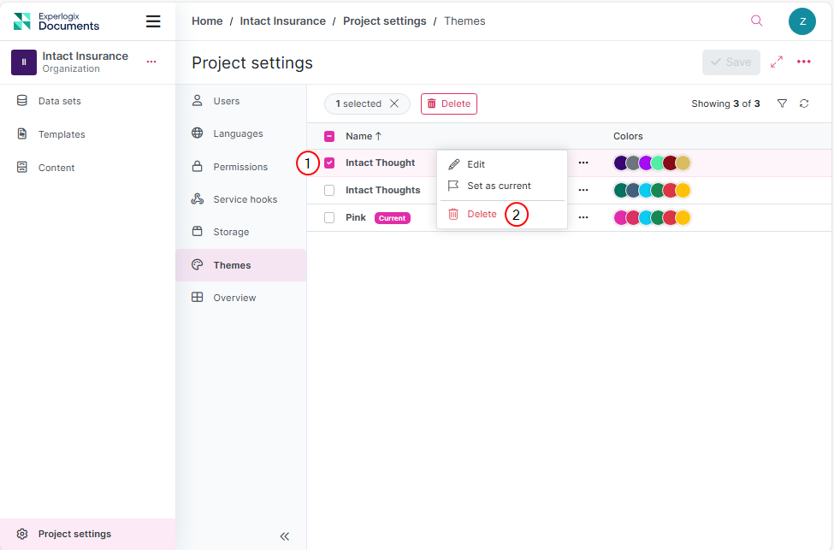This screenshot has height=550, width=834.
Task: Click the expand fullscreen arrows icon
Action: tap(777, 62)
